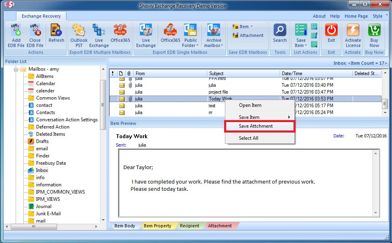This screenshot has height=243, width=392.
Task: Click the Activate License icon
Action: click(353, 31)
